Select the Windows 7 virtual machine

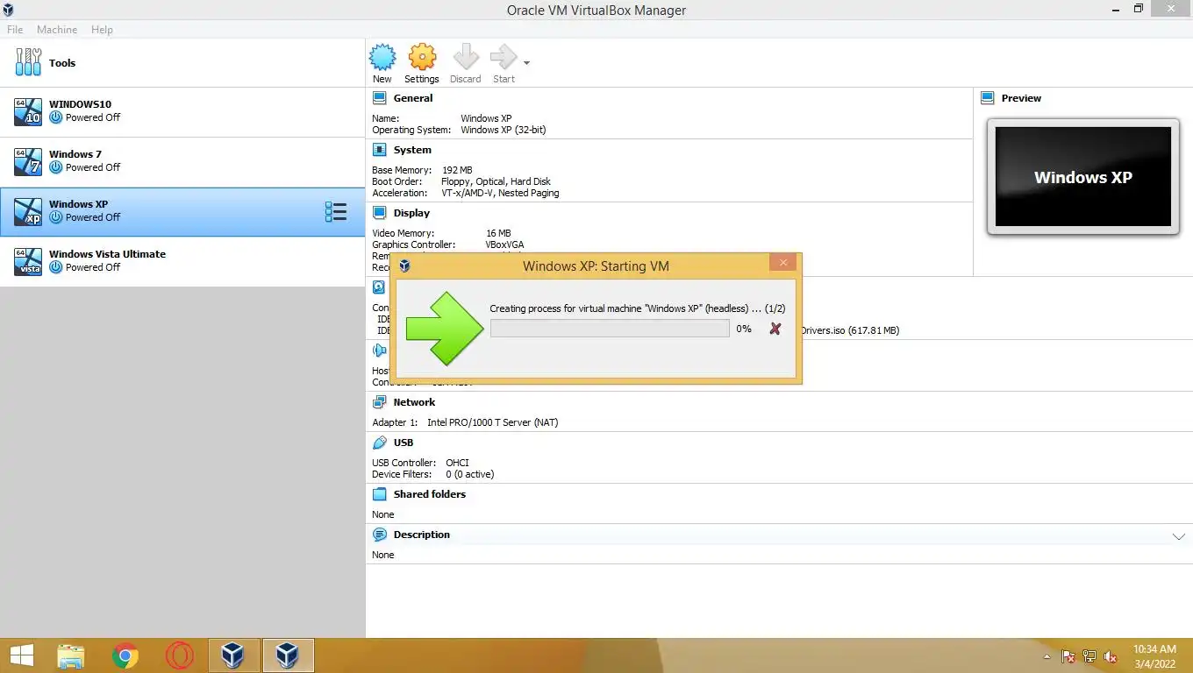click(x=182, y=161)
